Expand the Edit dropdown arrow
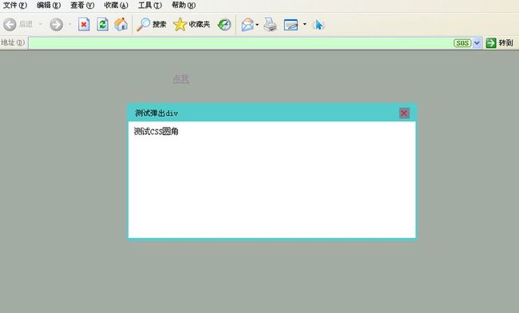Screen dimensions: 519x313 (305, 24)
